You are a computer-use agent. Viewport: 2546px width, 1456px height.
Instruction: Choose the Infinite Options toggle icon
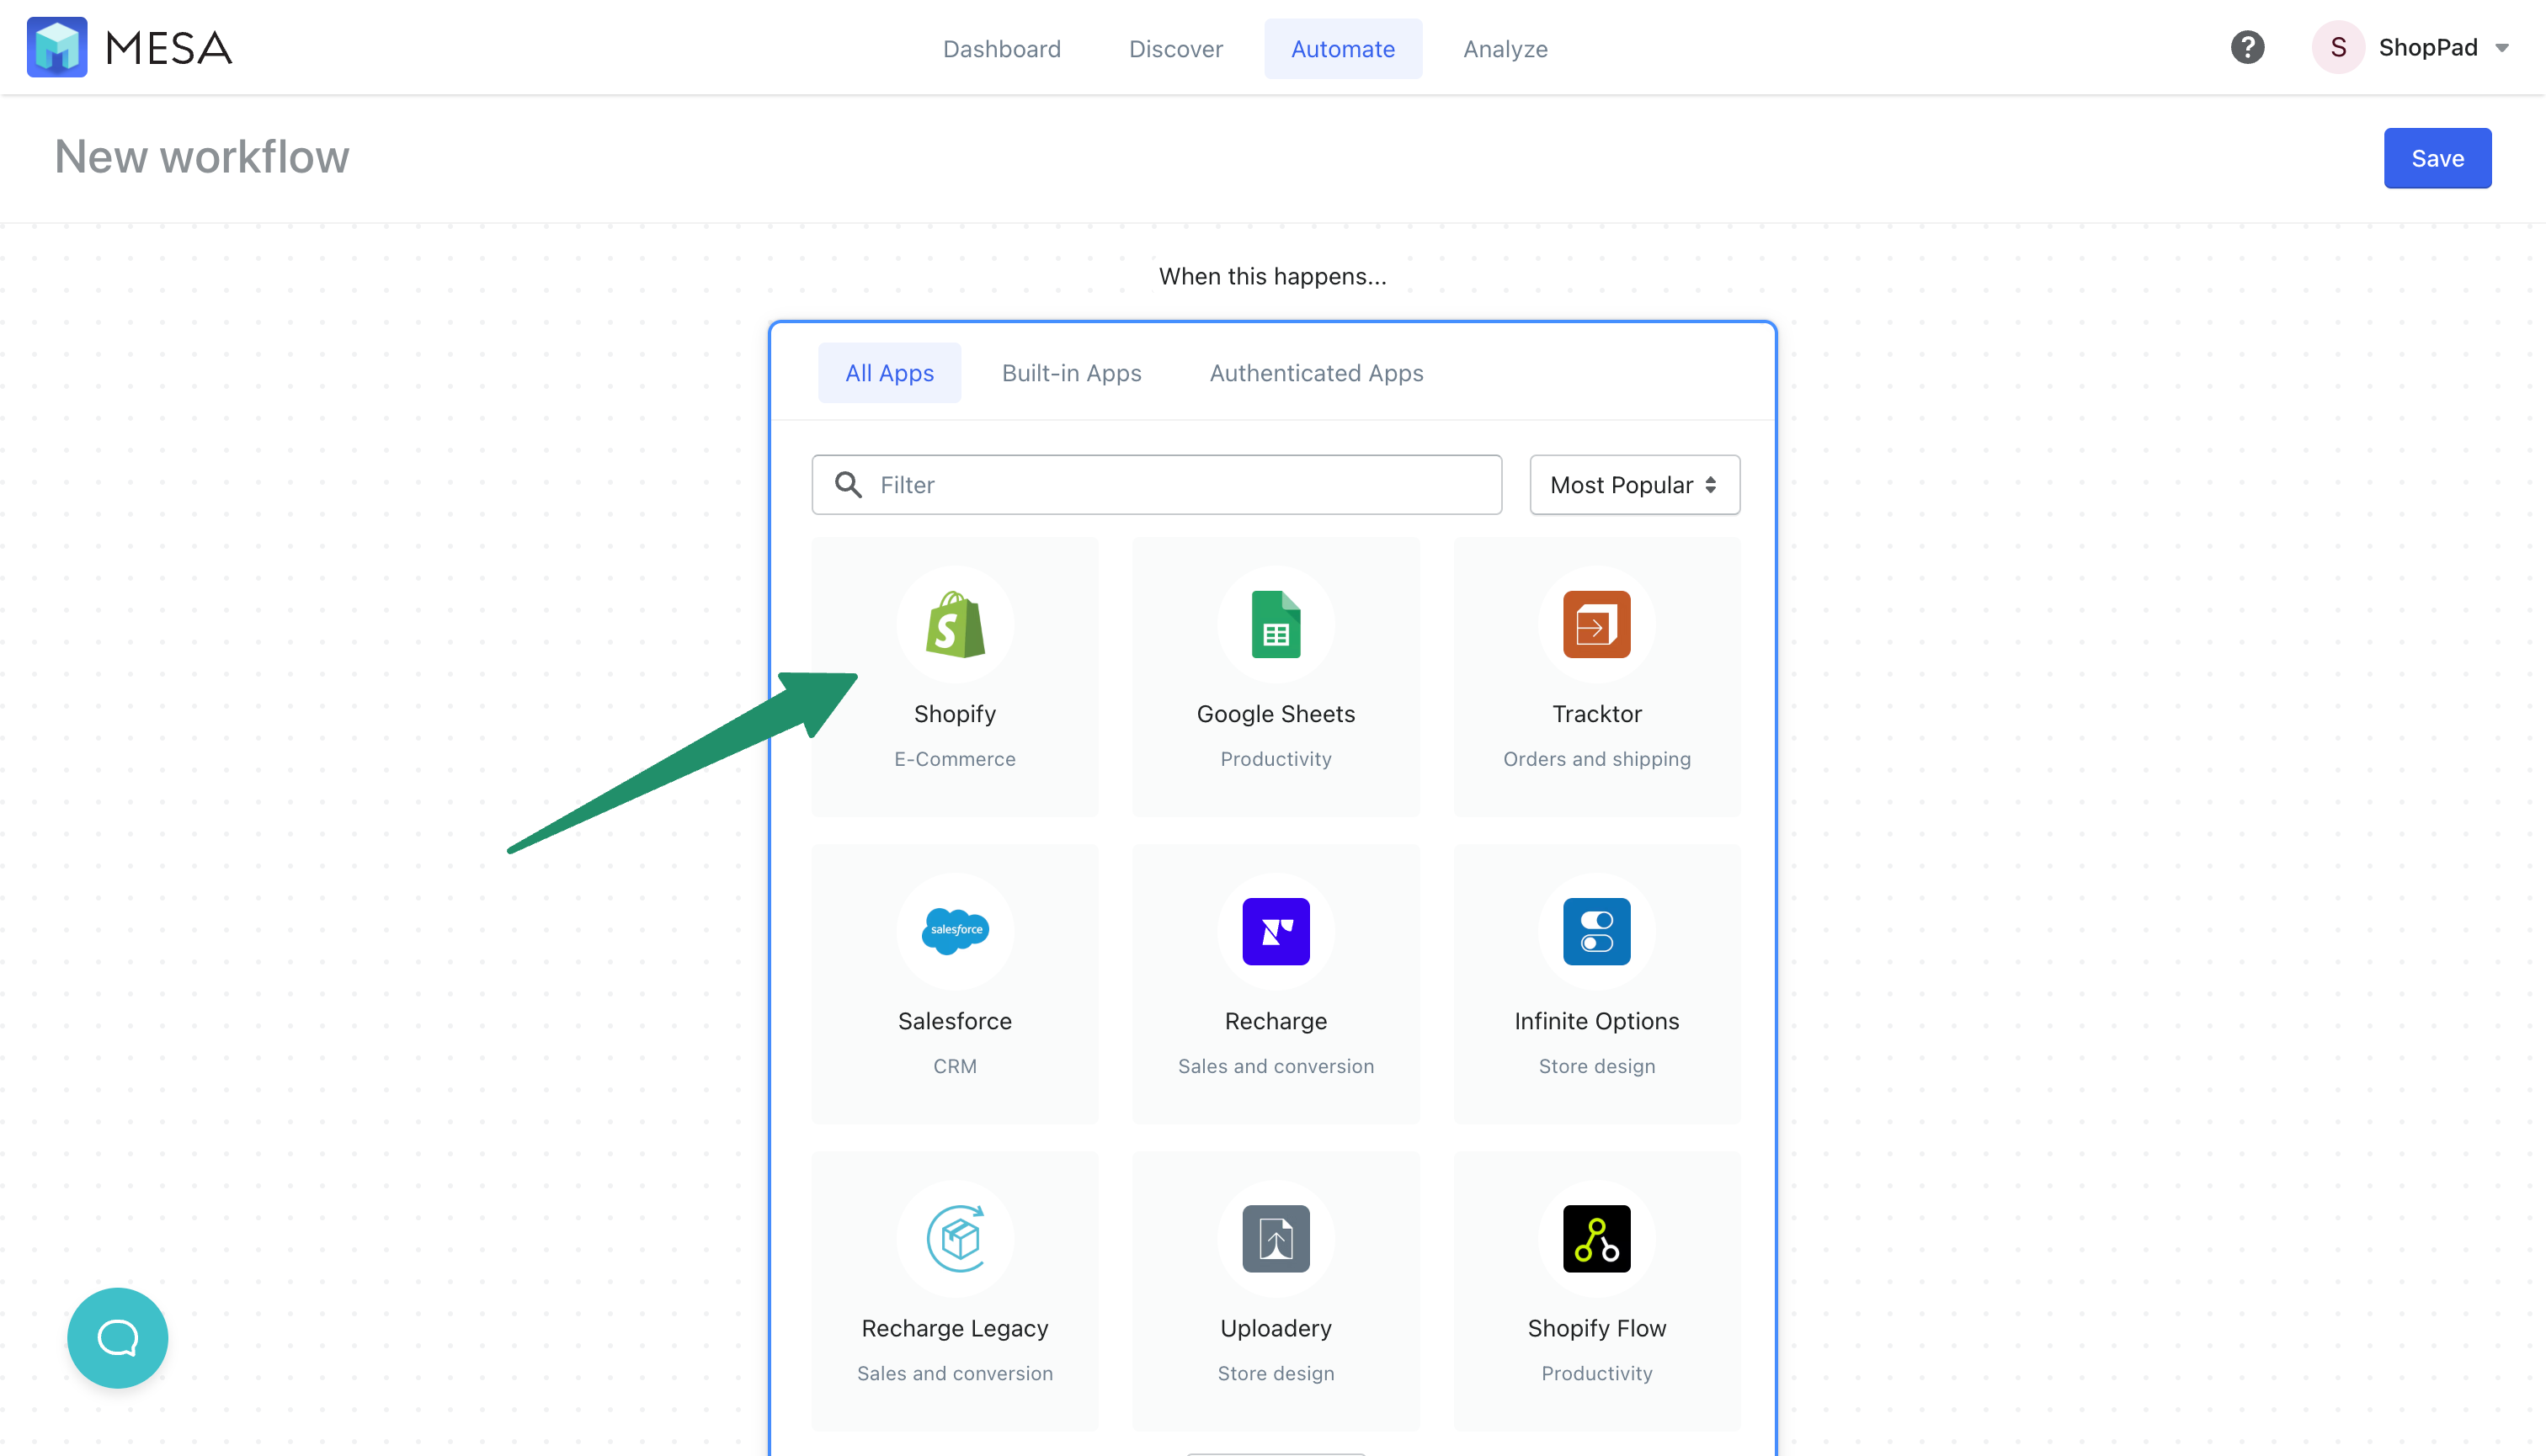click(1596, 931)
